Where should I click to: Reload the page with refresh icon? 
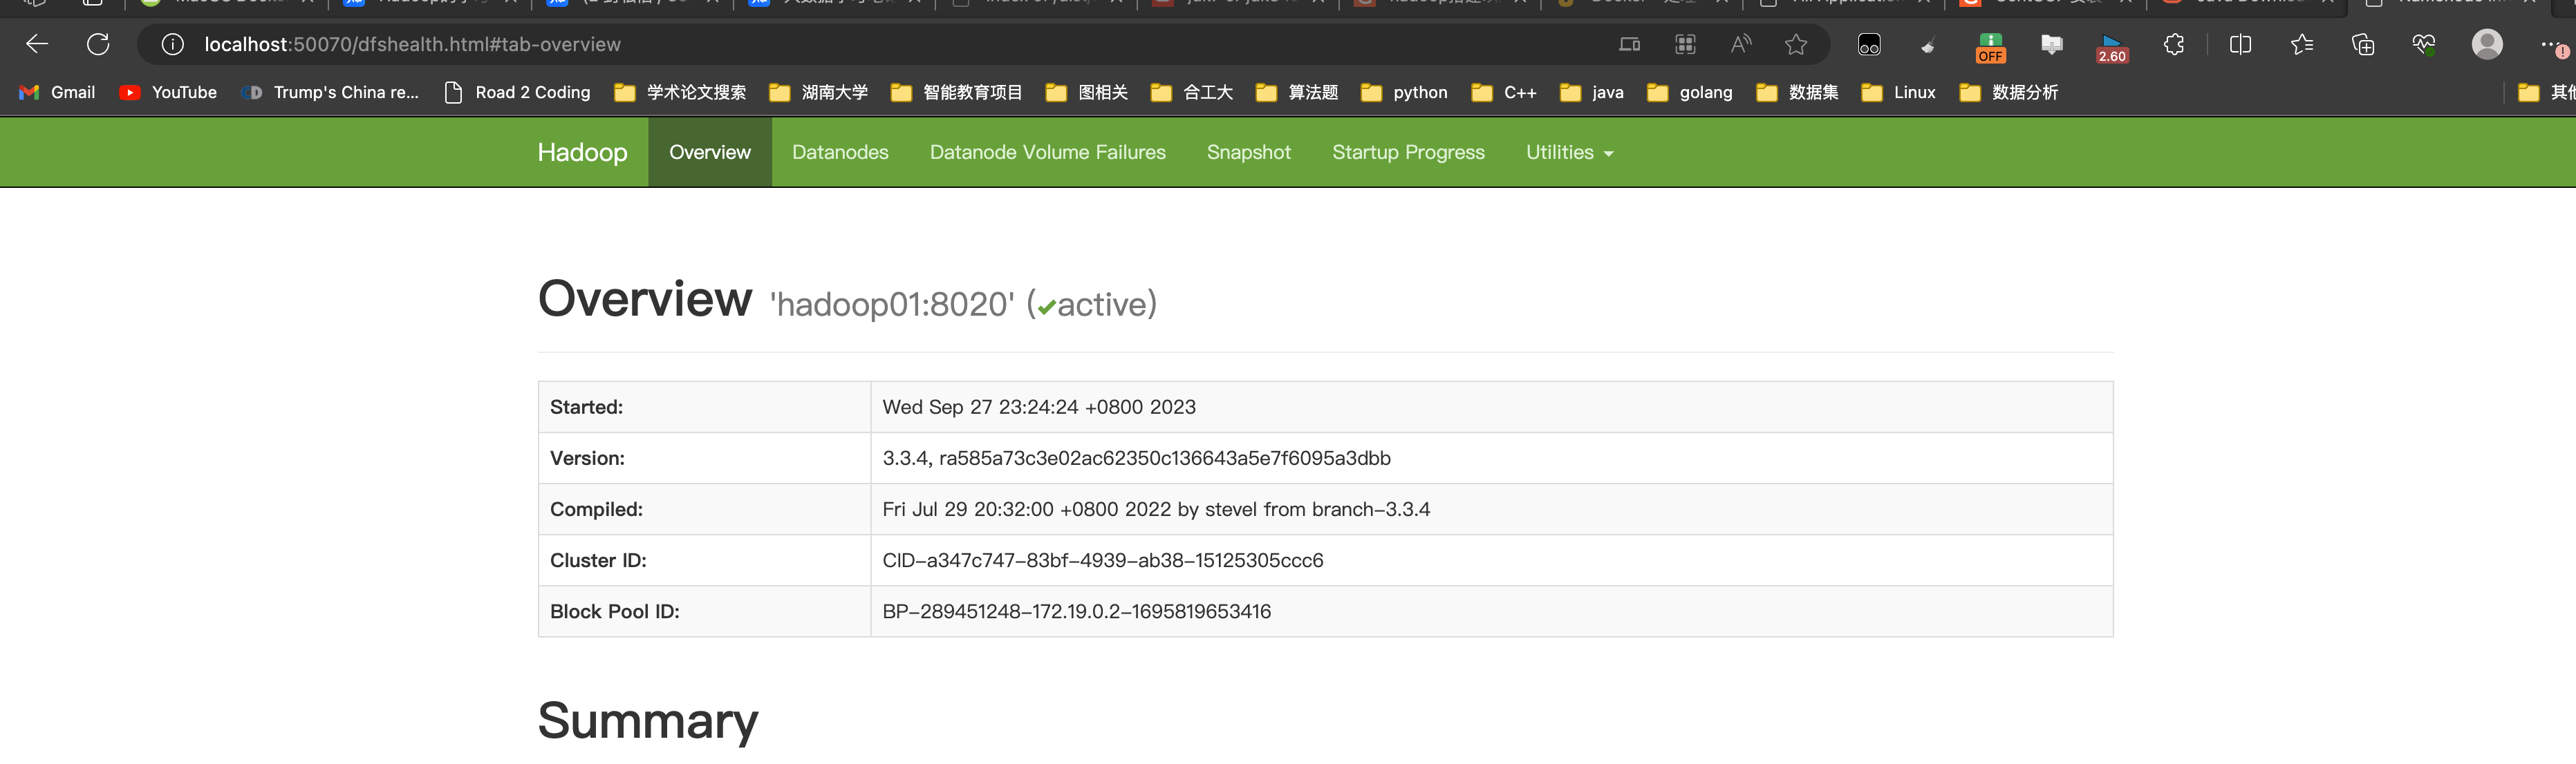click(x=98, y=44)
